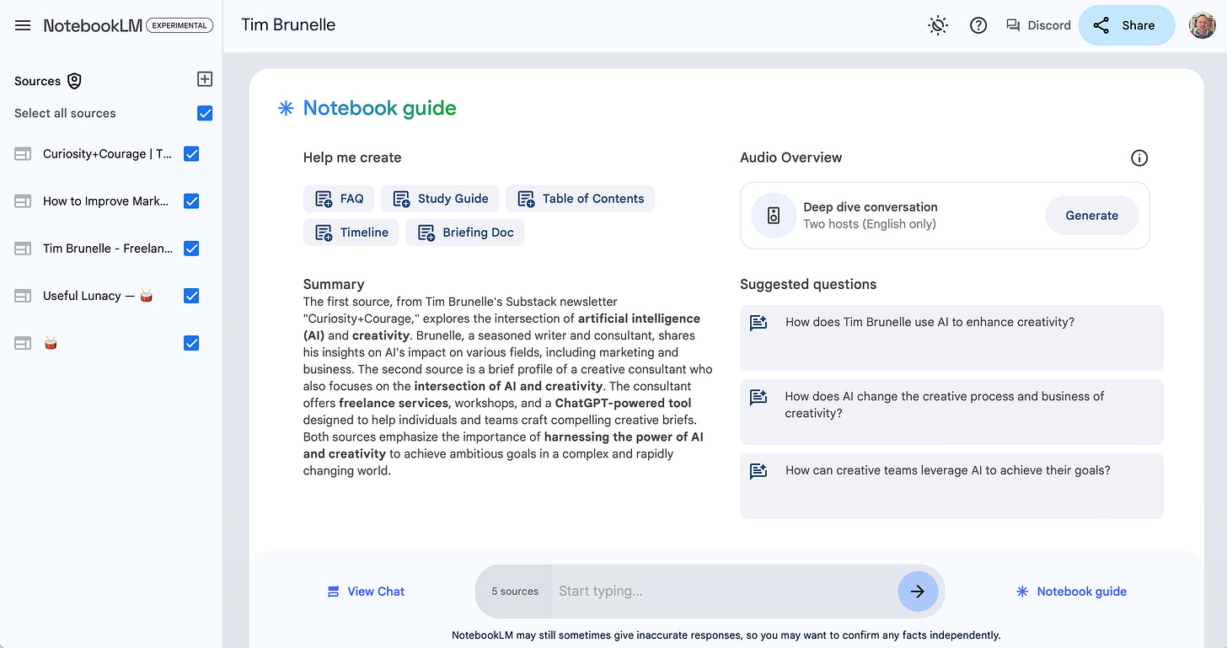Create an FAQ
The image size is (1227, 648).
tap(339, 199)
